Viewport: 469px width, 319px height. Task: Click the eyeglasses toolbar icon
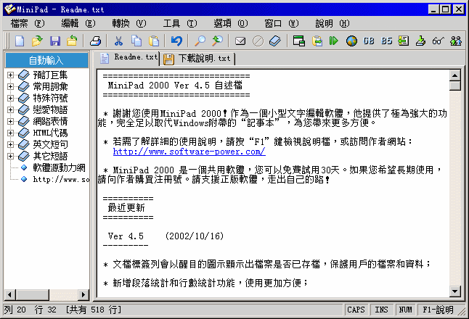click(439, 41)
